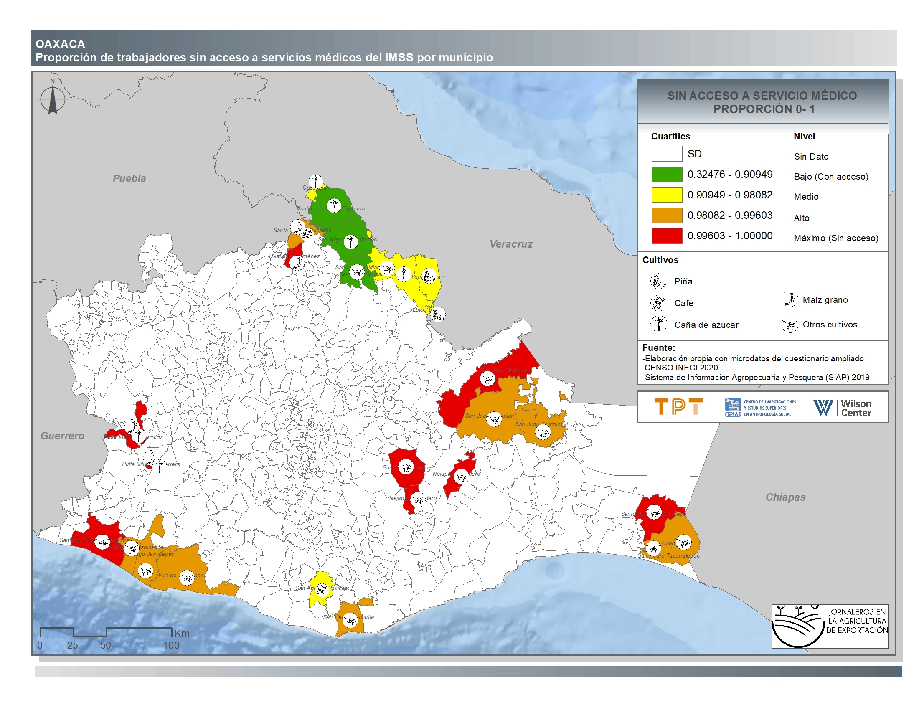Click the Piña crop legend icon
919x710 pixels.
coord(658,281)
